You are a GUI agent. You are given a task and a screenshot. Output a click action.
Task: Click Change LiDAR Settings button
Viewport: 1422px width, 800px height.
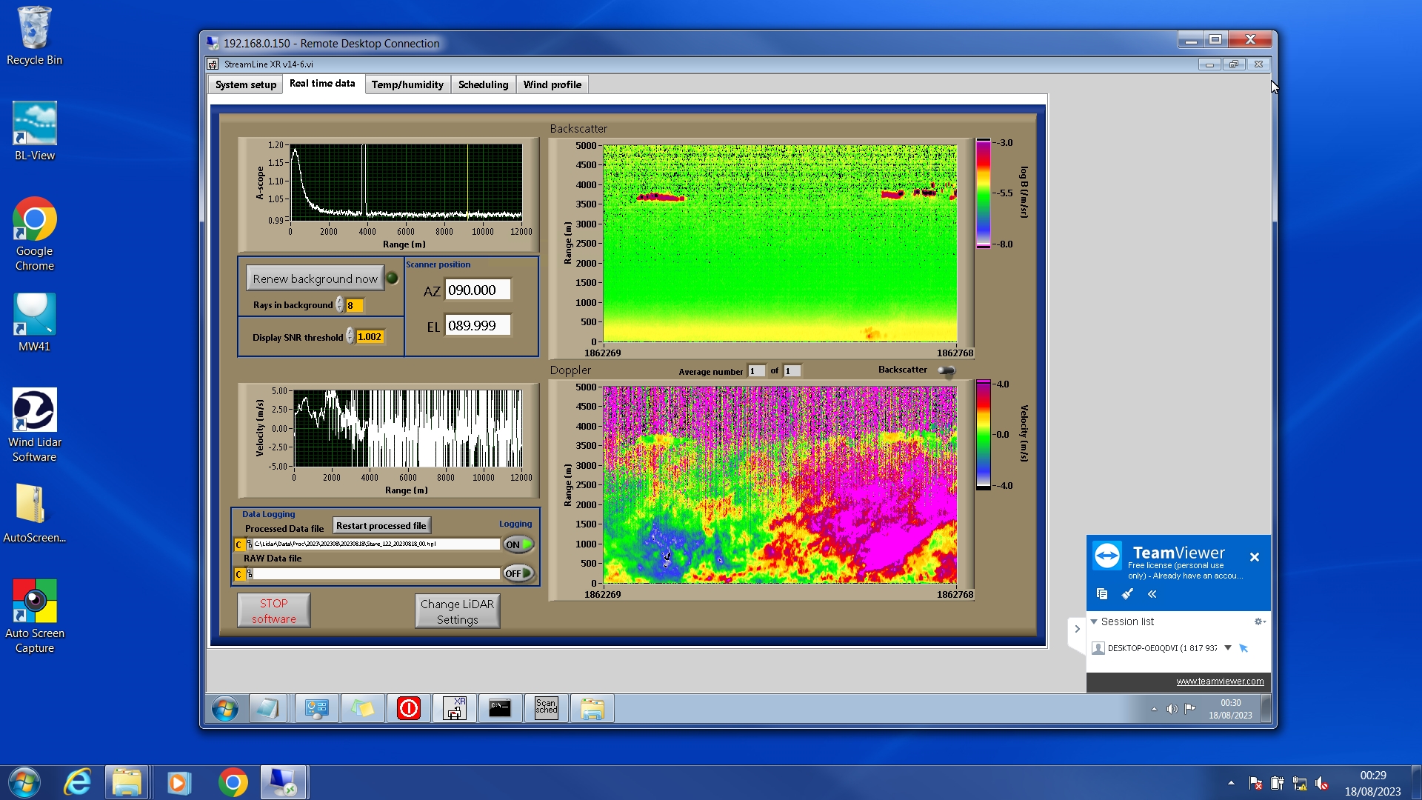457,611
